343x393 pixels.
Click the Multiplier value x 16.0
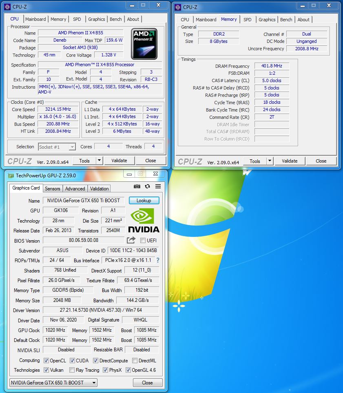58,116
